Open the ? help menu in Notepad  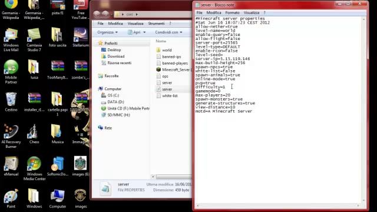click(264, 12)
